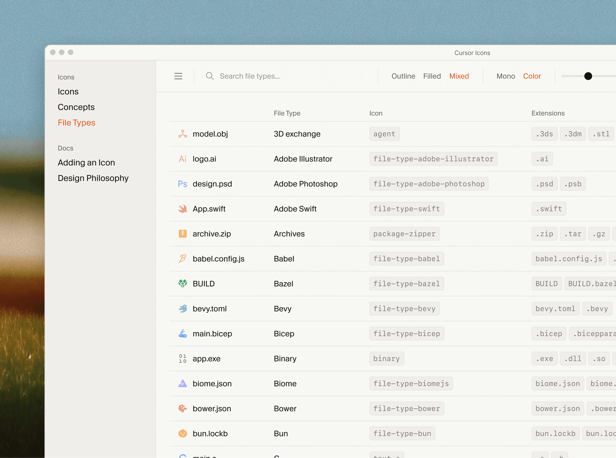
Task: Click the Bevy bird icon
Action: tap(183, 309)
